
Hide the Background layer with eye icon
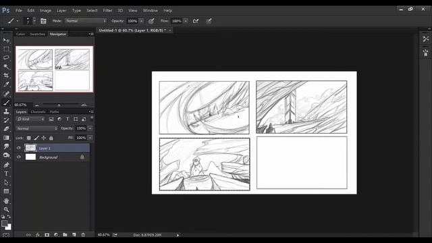(x=19, y=157)
